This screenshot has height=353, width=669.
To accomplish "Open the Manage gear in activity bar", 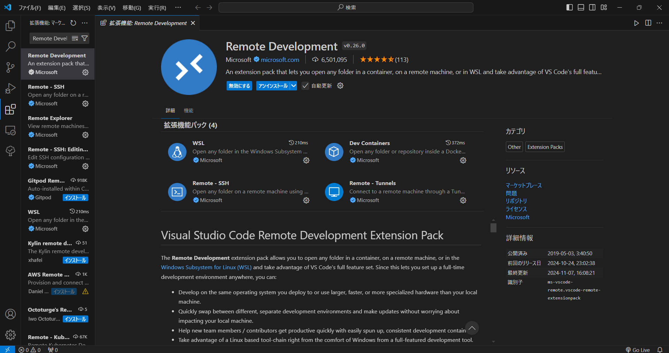I will (x=10, y=335).
